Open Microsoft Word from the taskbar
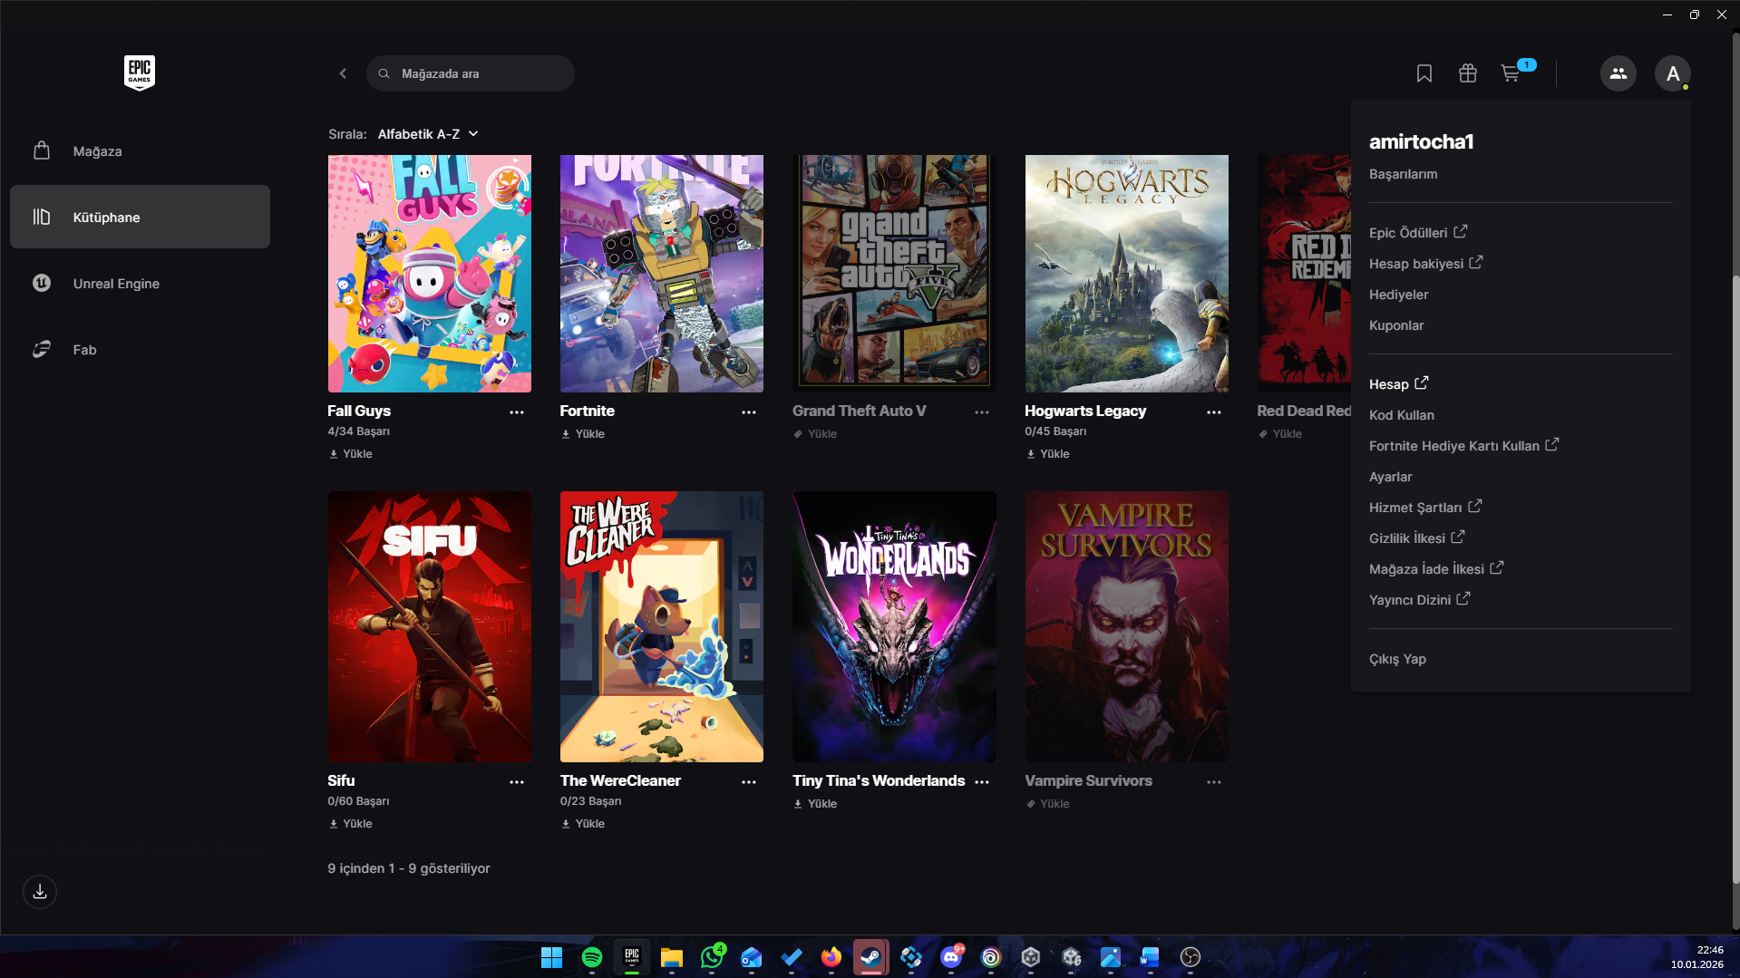This screenshot has width=1740, height=978. coord(1150,957)
